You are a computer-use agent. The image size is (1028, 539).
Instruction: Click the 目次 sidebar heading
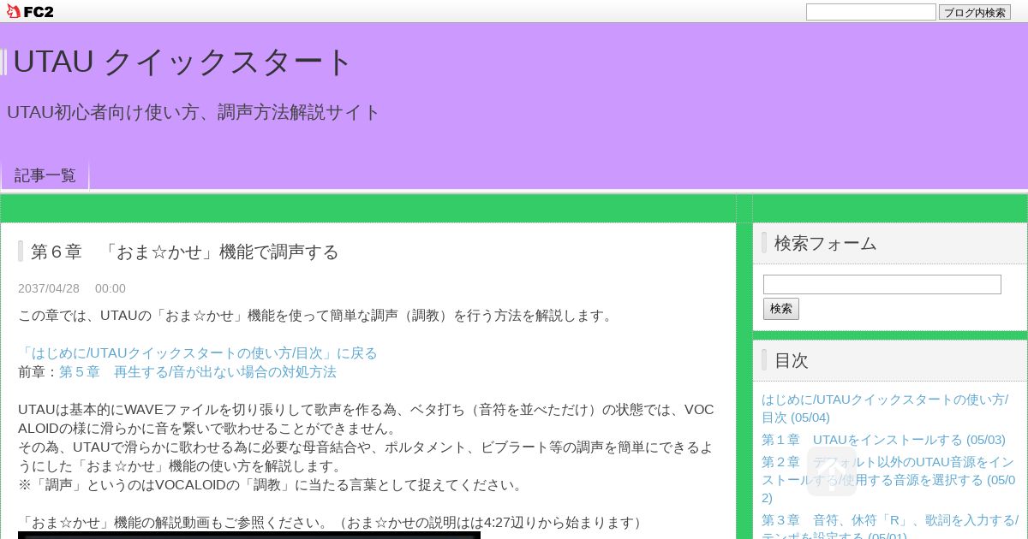tap(792, 360)
